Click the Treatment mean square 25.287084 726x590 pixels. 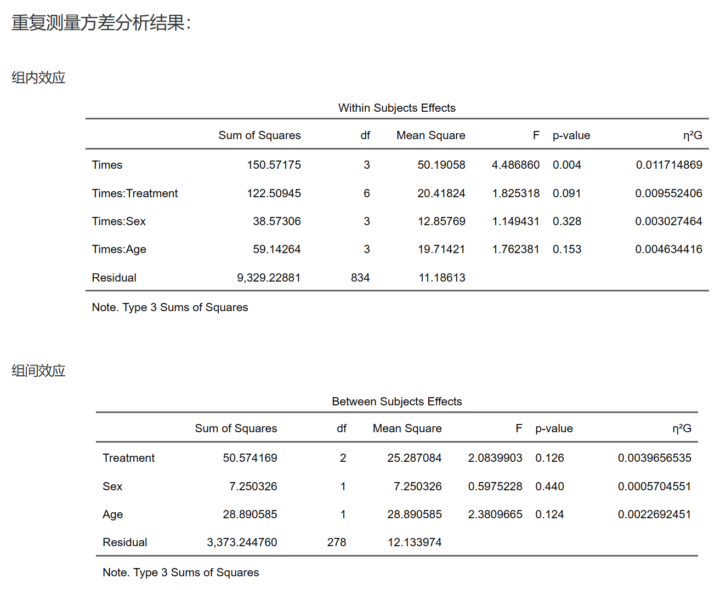[x=414, y=458]
